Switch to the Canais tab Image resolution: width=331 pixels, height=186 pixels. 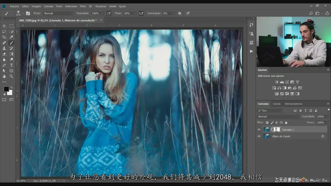pyautogui.click(x=277, y=104)
